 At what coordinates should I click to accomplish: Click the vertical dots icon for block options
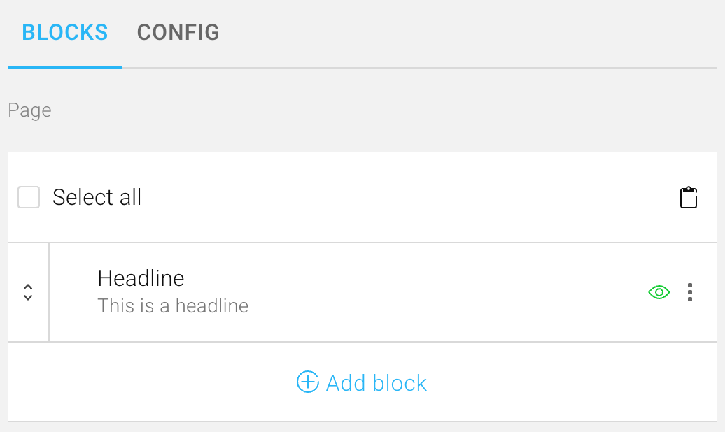click(x=689, y=292)
